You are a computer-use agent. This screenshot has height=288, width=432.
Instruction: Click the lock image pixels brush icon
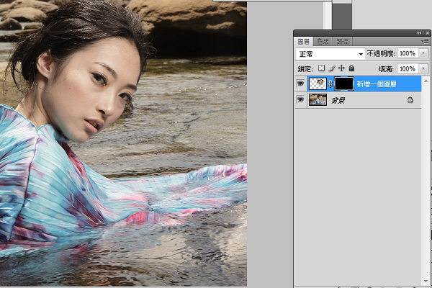click(332, 68)
